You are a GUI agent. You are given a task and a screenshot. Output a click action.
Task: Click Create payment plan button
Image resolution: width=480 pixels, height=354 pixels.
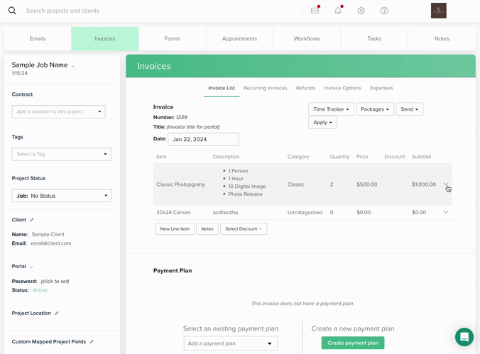coord(353,343)
